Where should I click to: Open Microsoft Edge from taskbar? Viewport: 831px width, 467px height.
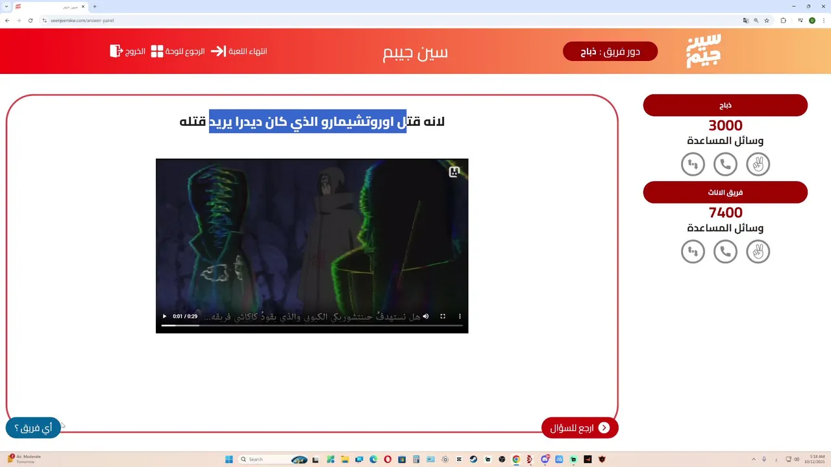373,459
